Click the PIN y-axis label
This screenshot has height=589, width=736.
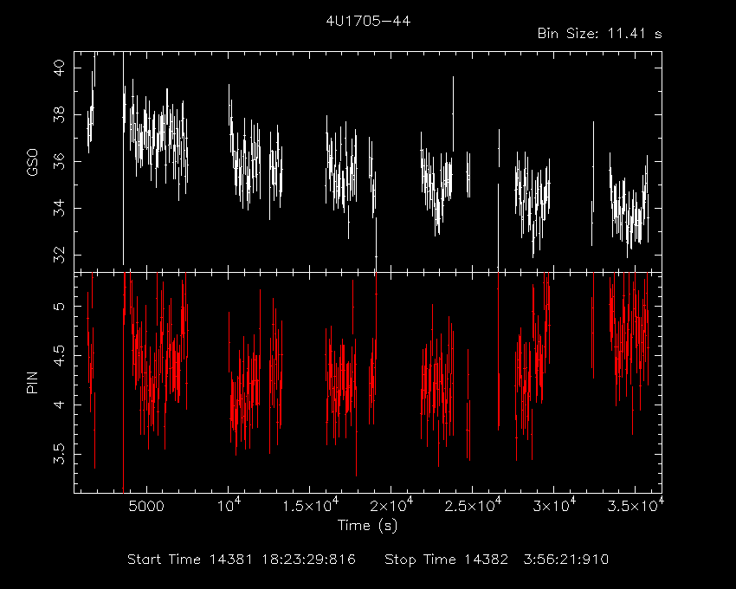tap(32, 382)
